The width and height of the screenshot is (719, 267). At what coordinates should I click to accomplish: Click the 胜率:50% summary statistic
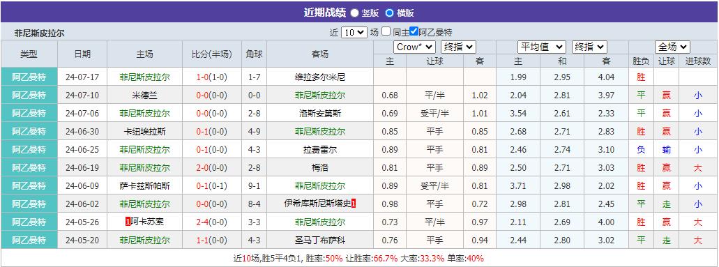325,258
